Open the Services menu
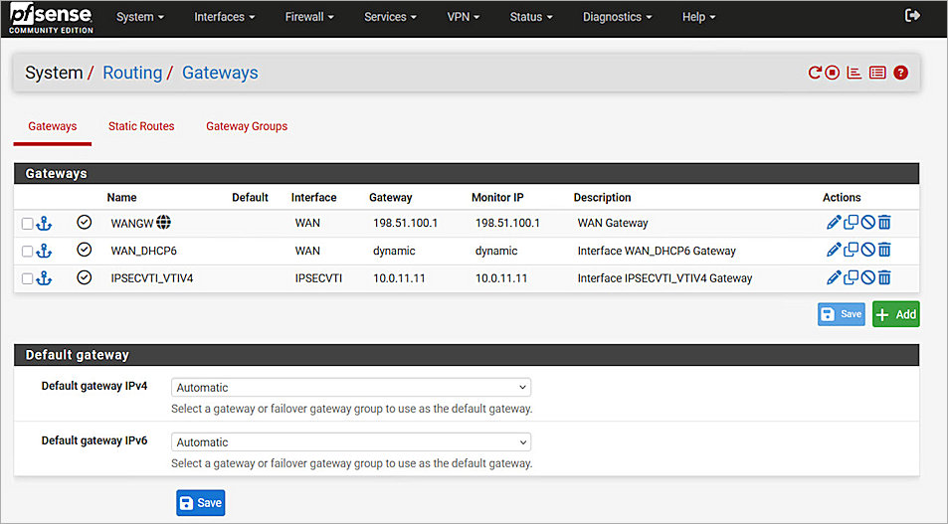This screenshot has width=948, height=524. (x=390, y=17)
